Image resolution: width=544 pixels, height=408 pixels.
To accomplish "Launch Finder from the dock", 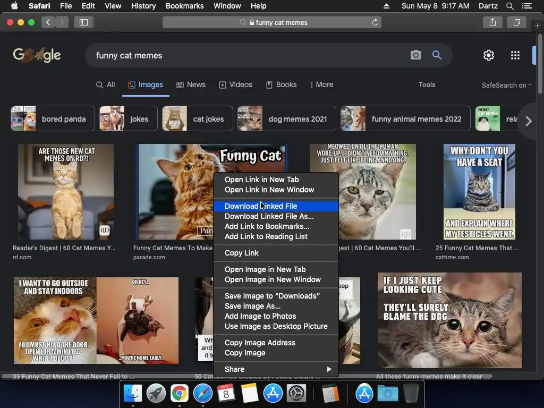I will tap(133, 394).
